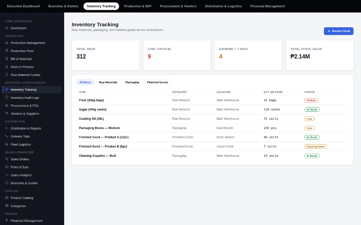The width and height of the screenshot is (361, 225).
Task: Open Production Floor in sidebar
Action: point(32,51)
